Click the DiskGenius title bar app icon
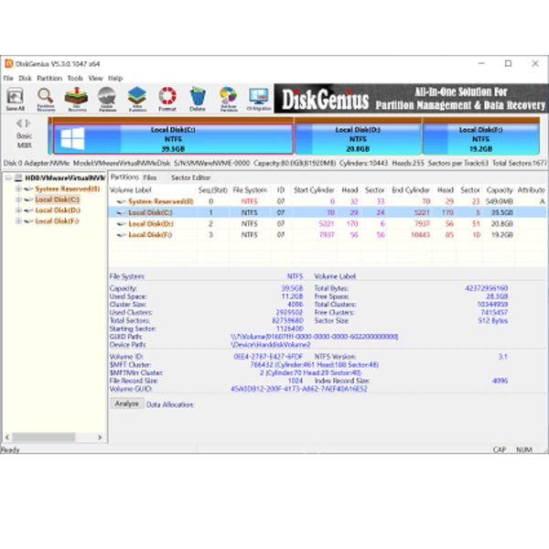 (x=9, y=64)
